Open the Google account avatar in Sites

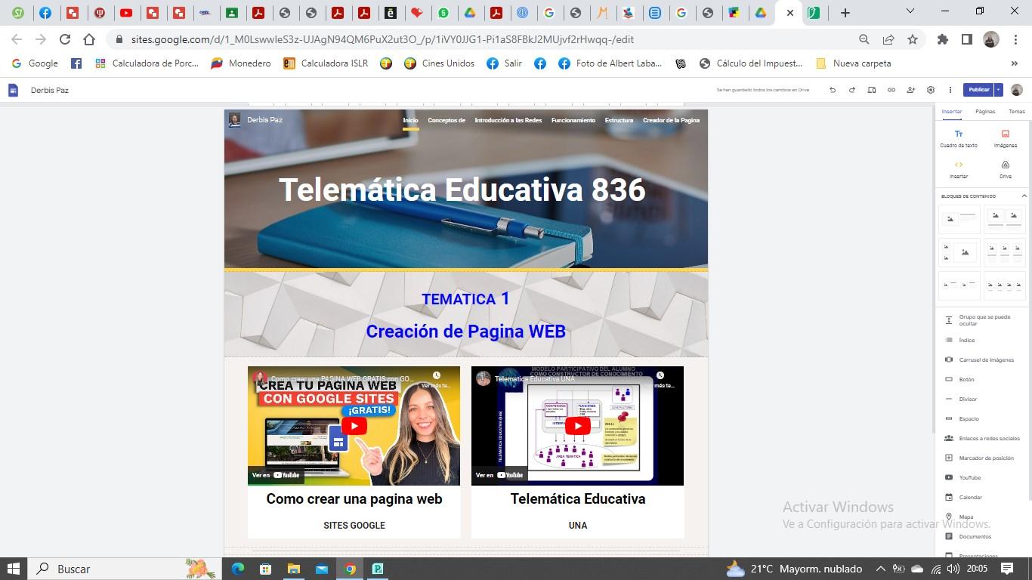point(1016,90)
